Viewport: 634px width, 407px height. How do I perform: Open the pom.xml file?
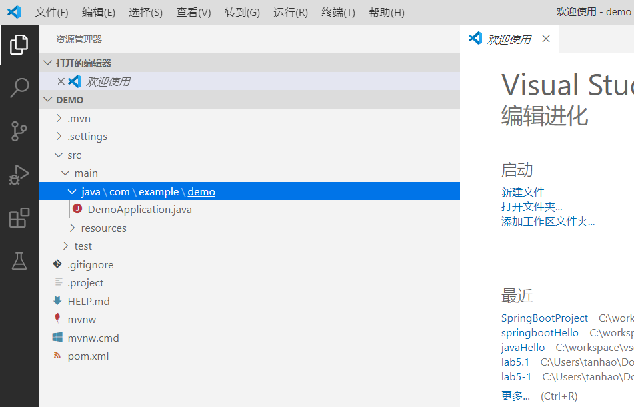[88, 356]
